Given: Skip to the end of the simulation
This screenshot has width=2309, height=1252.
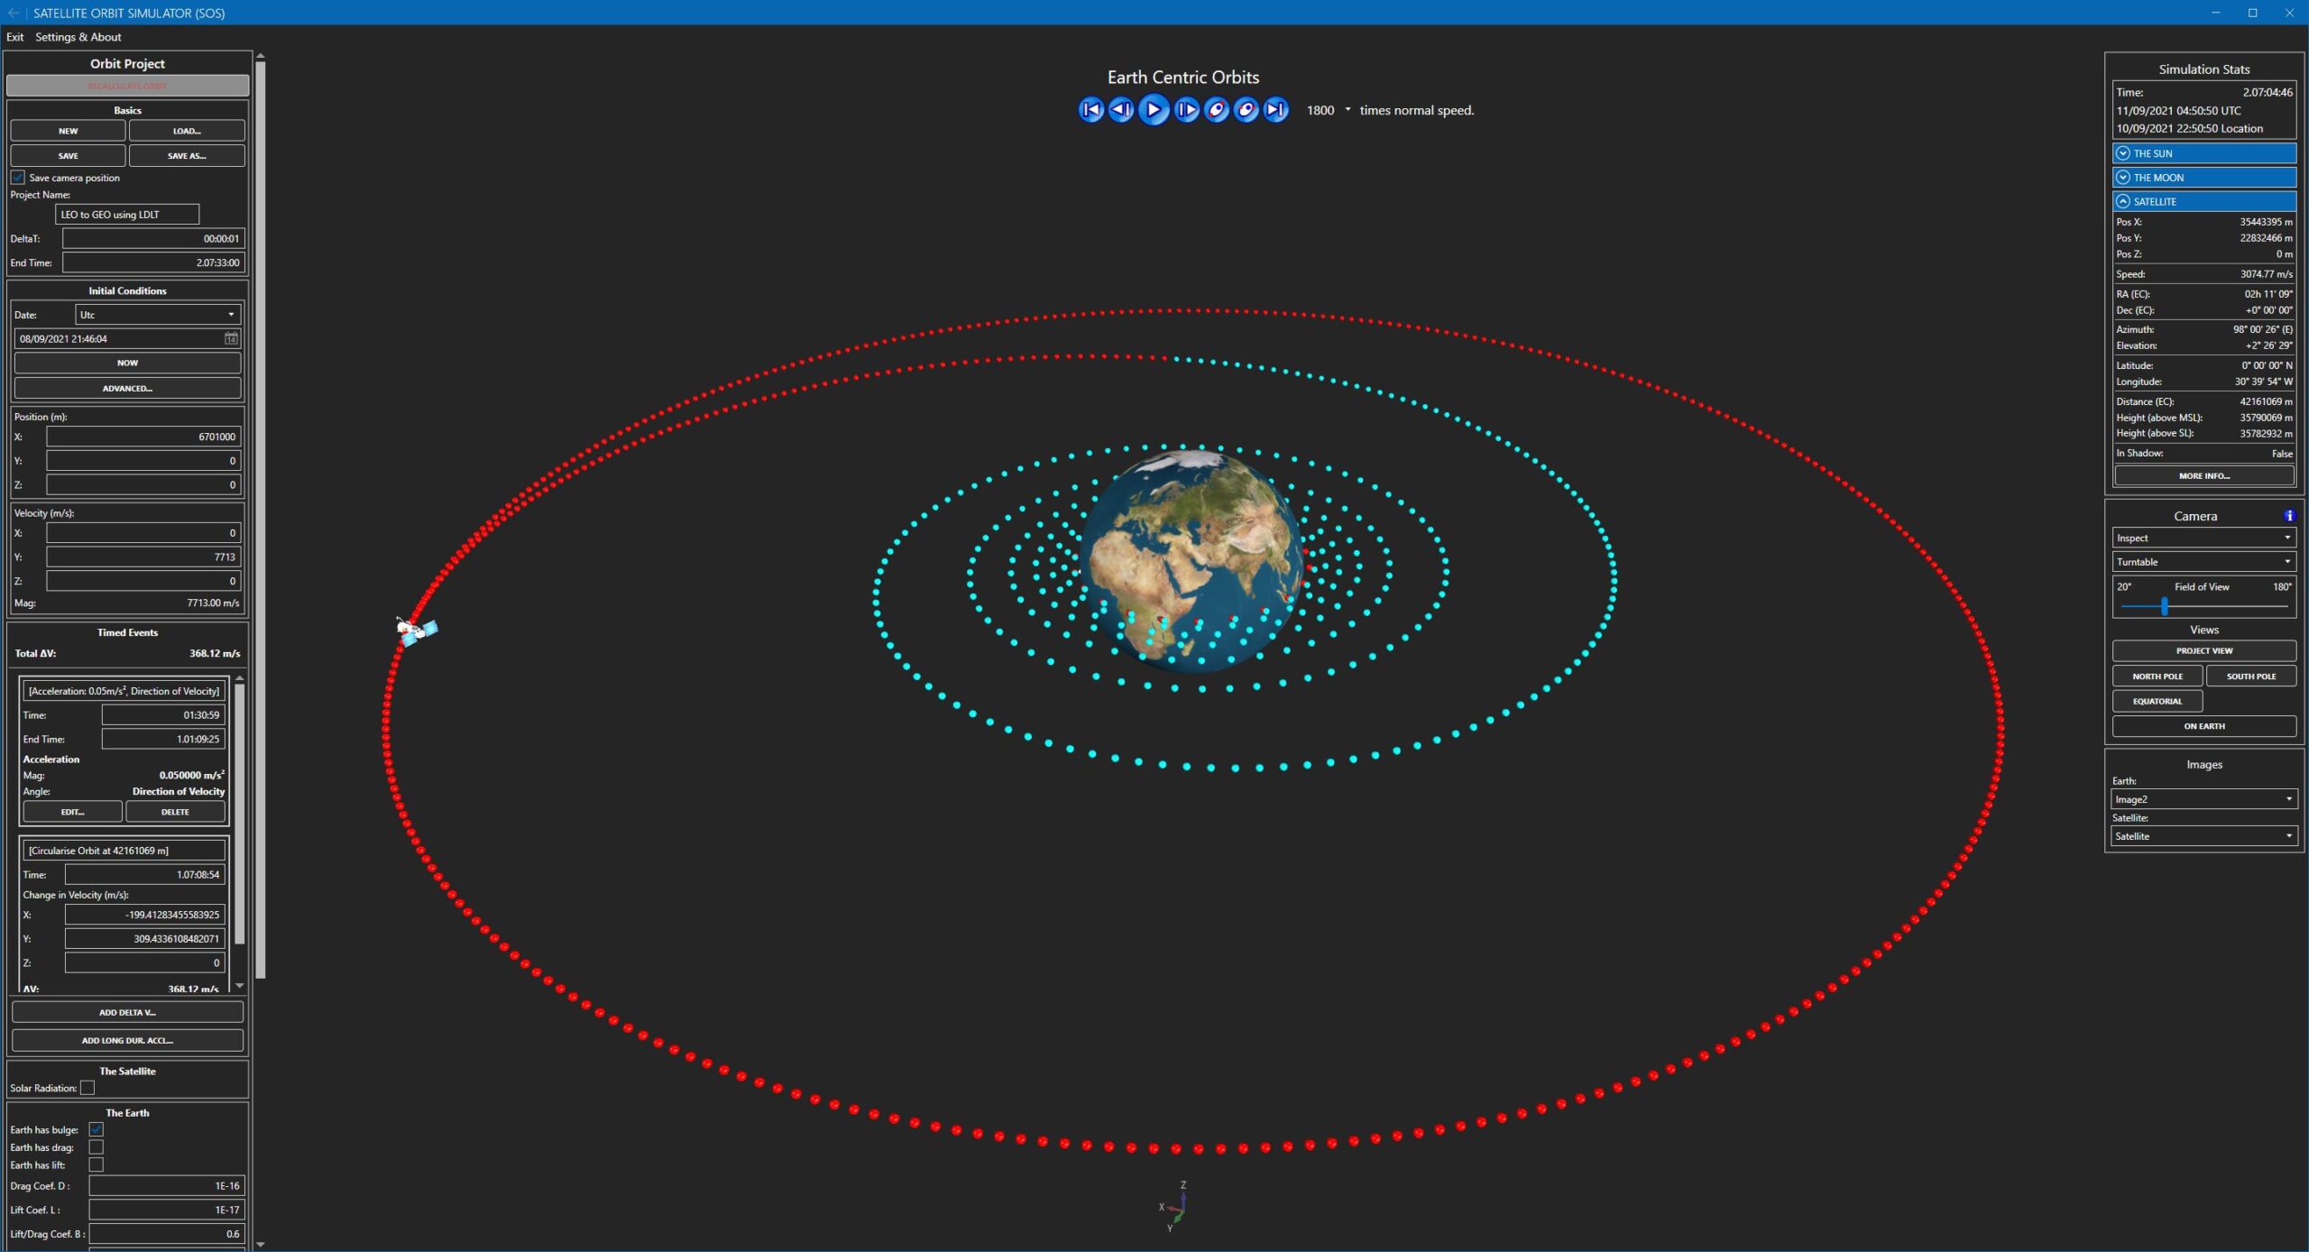Looking at the screenshot, I should coord(1275,110).
